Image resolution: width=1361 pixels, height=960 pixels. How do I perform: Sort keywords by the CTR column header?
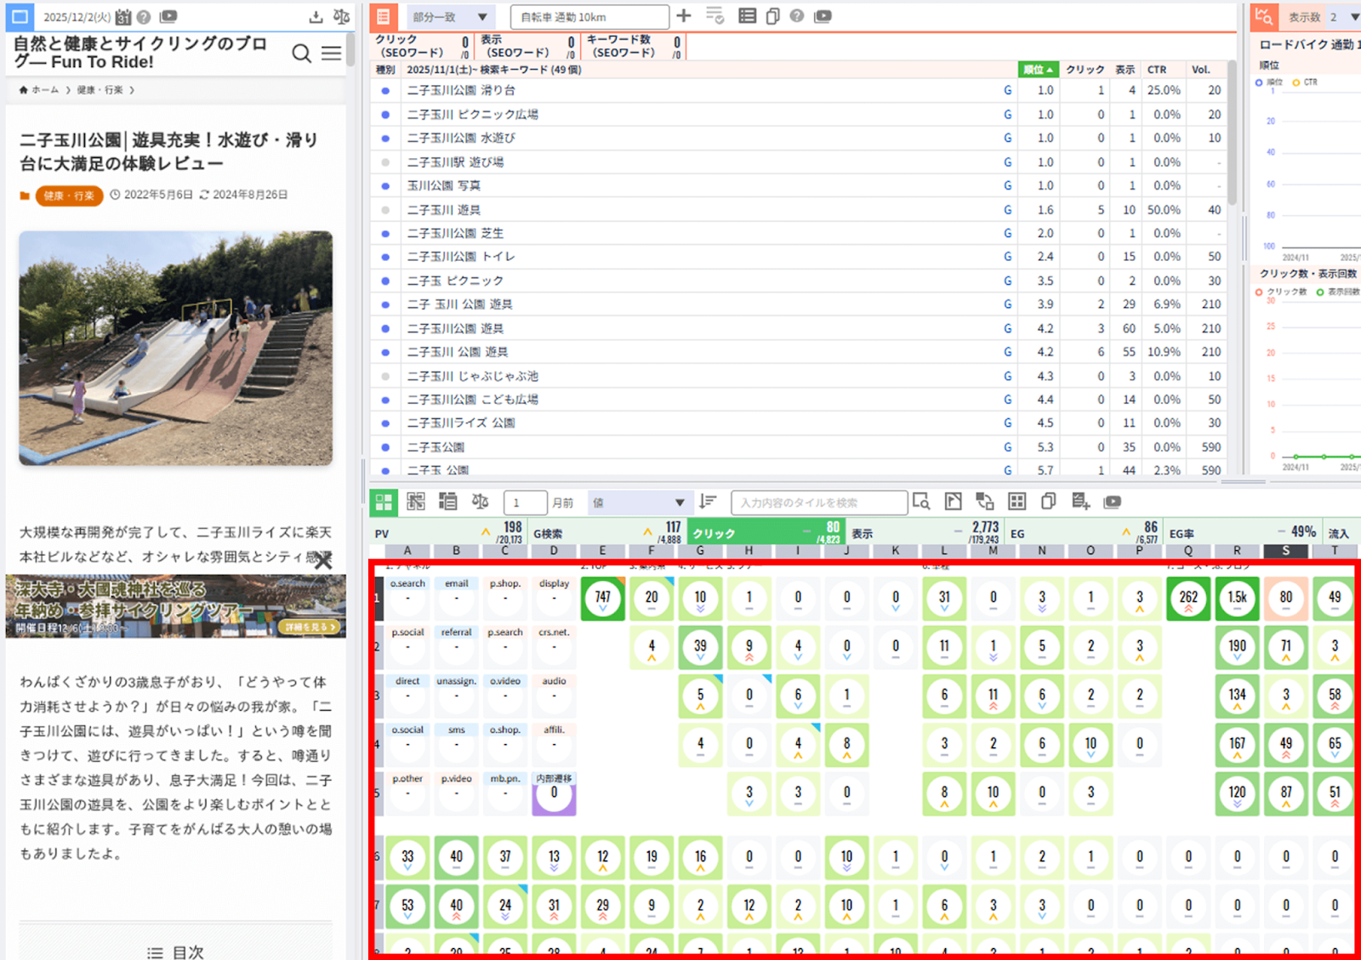[1157, 70]
